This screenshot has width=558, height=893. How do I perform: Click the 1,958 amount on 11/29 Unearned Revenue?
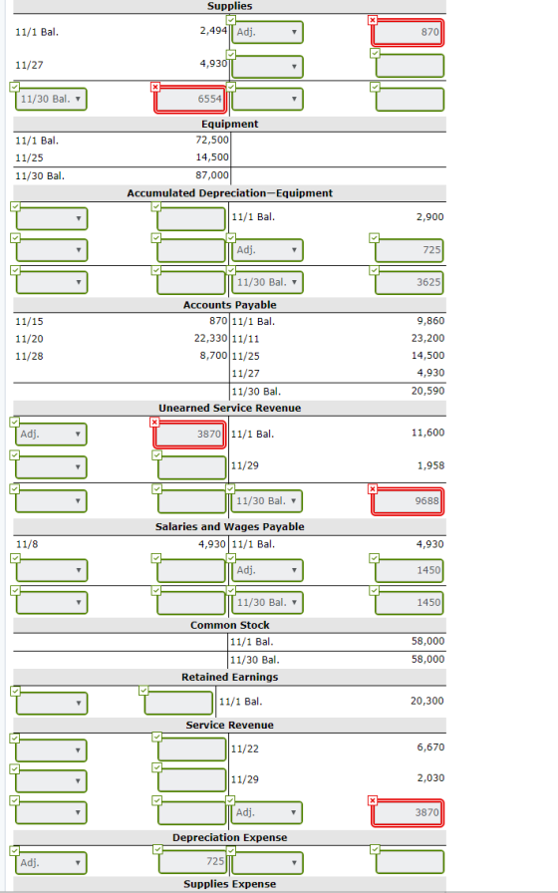pyautogui.click(x=430, y=465)
